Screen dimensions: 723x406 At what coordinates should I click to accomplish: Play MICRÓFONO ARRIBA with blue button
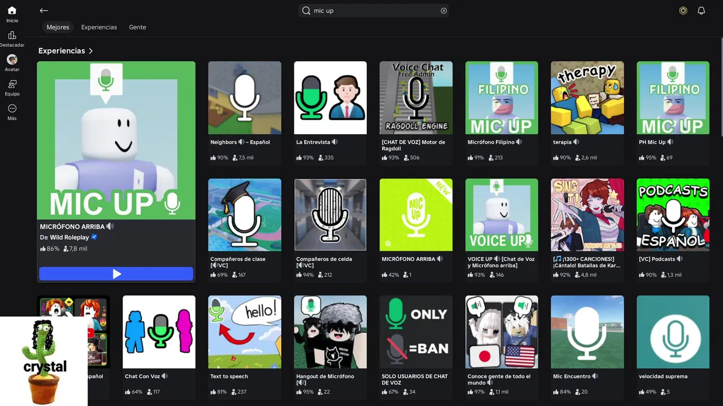pos(116,274)
